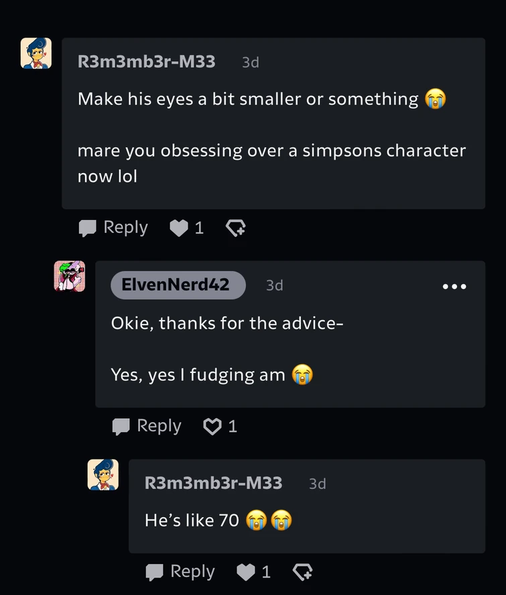Open the R3m3mb3r-M33 username on the last comment
Viewport: 506px width, 595px height.
click(x=213, y=483)
